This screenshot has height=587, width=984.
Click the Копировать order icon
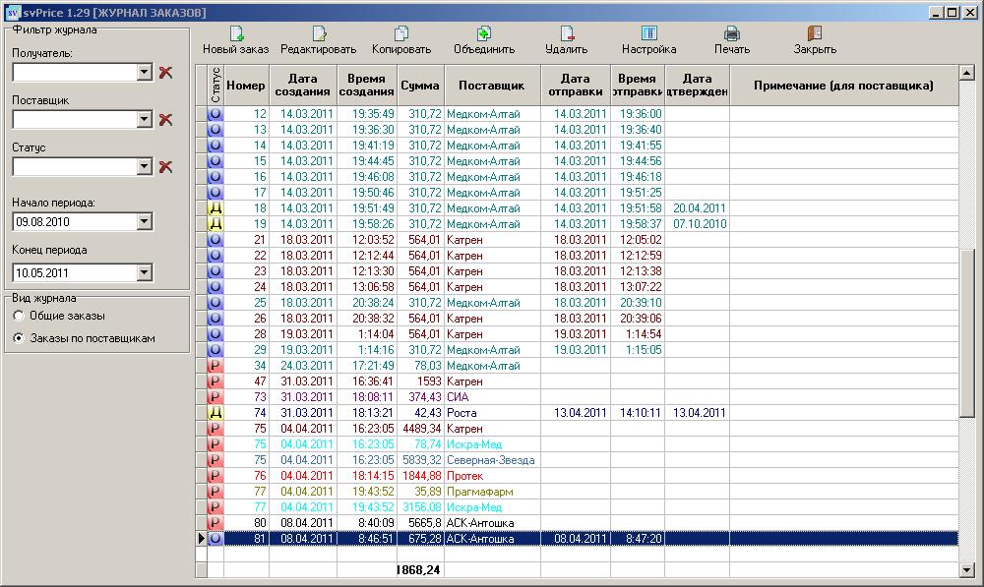coord(400,34)
